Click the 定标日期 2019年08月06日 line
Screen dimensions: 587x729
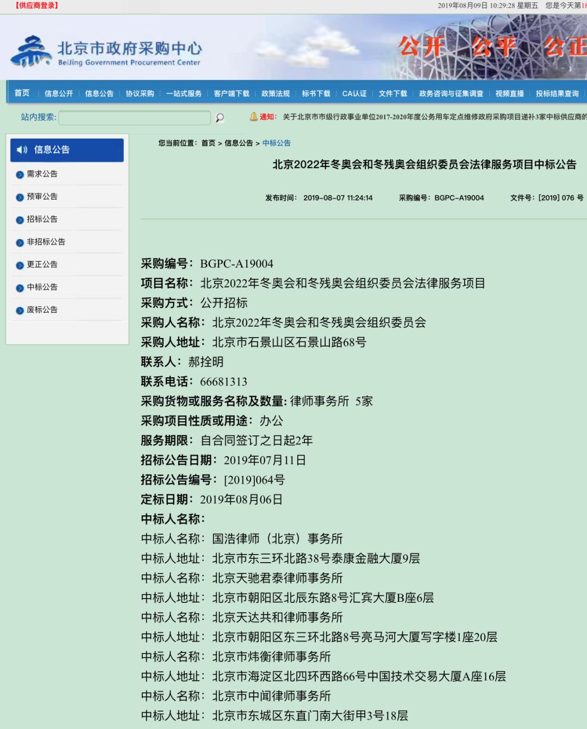tap(212, 500)
